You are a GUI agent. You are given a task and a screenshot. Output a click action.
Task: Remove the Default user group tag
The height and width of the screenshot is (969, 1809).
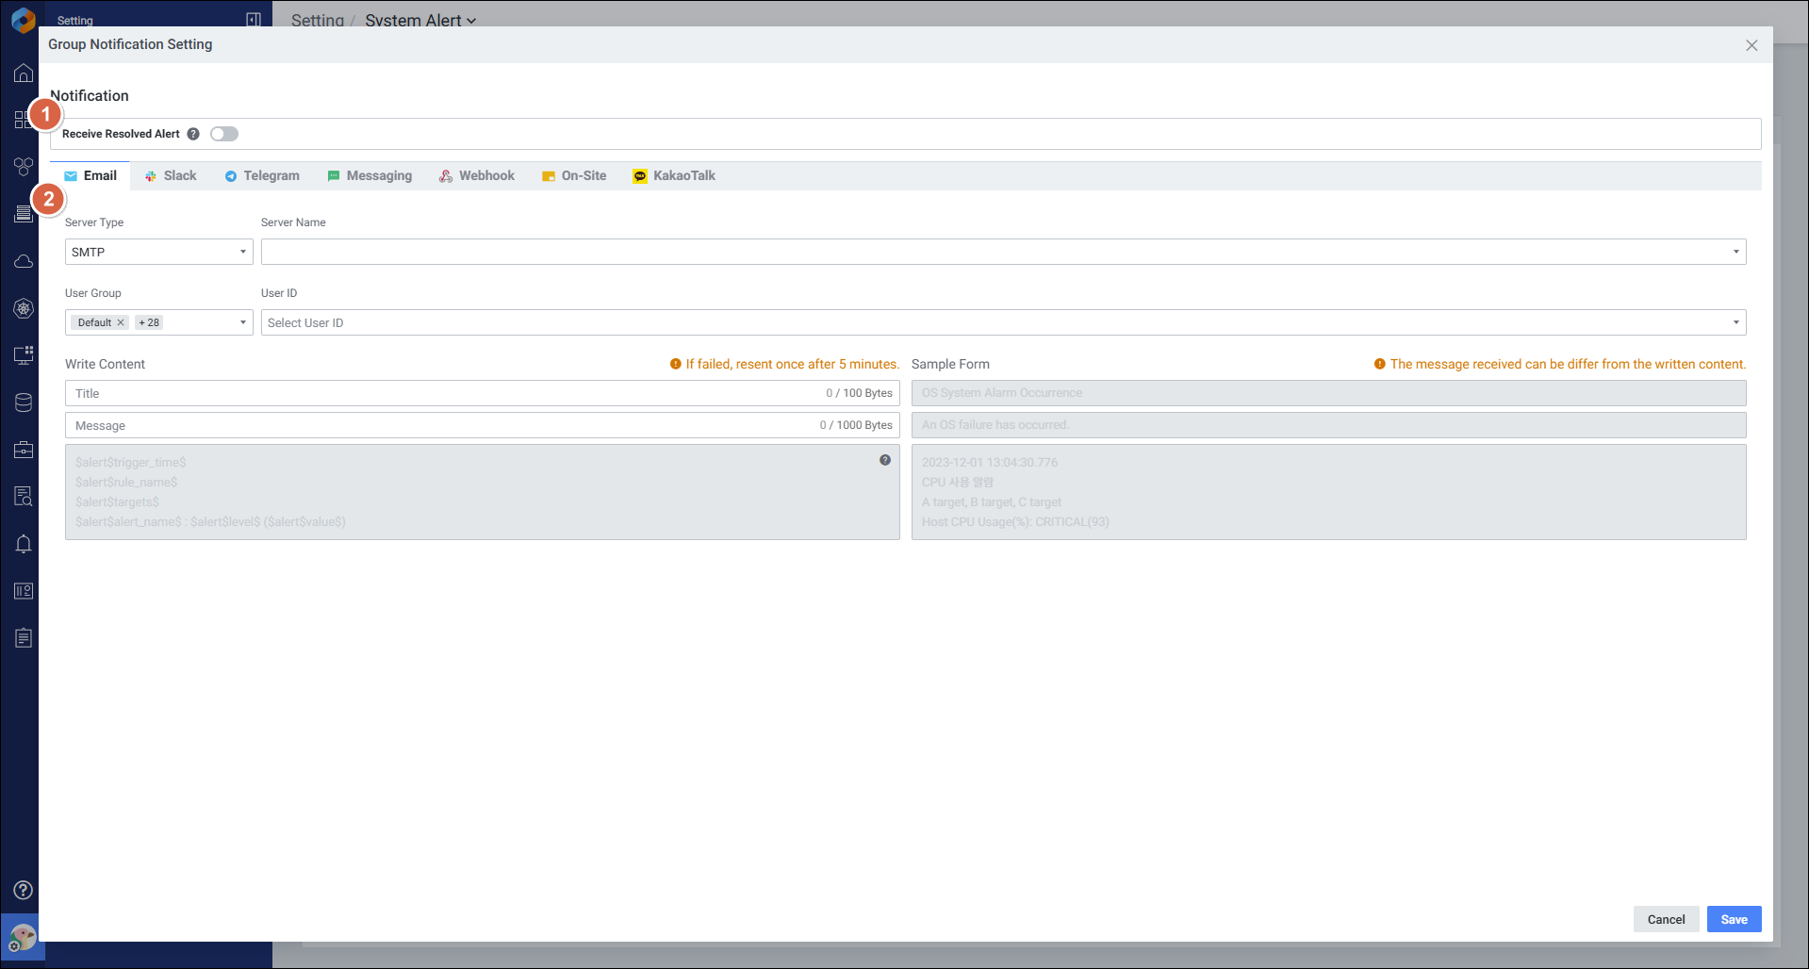[x=121, y=322]
